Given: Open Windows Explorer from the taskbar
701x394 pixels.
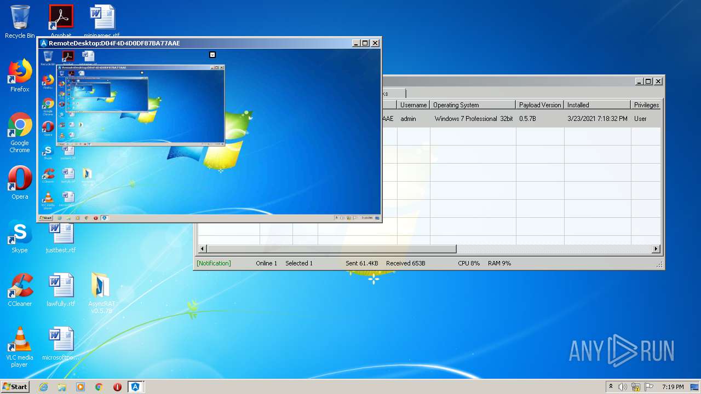Looking at the screenshot, I should (62, 387).
